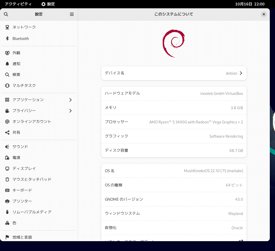Open アクティビティ overview in top bar

click(18, 4)
